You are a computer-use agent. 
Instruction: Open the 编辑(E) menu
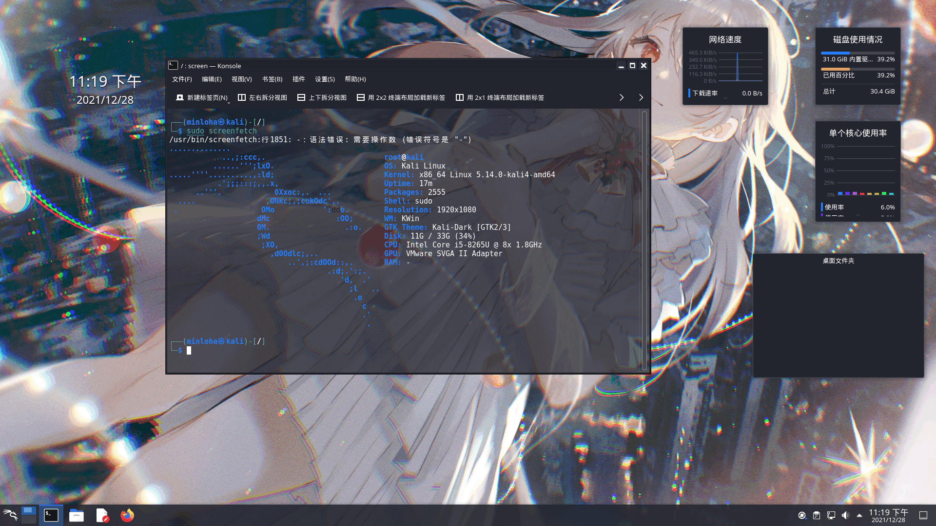click(212, 79)
